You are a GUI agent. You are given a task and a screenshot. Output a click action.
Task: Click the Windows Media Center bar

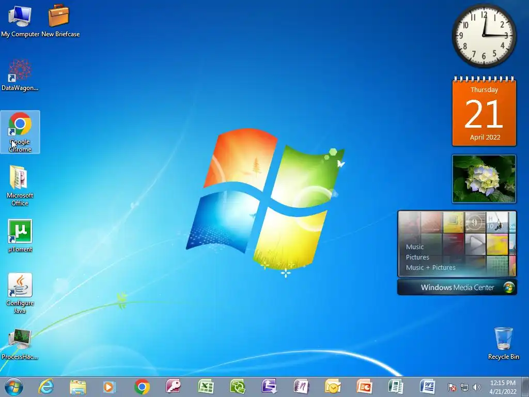[x=457, y=287]
